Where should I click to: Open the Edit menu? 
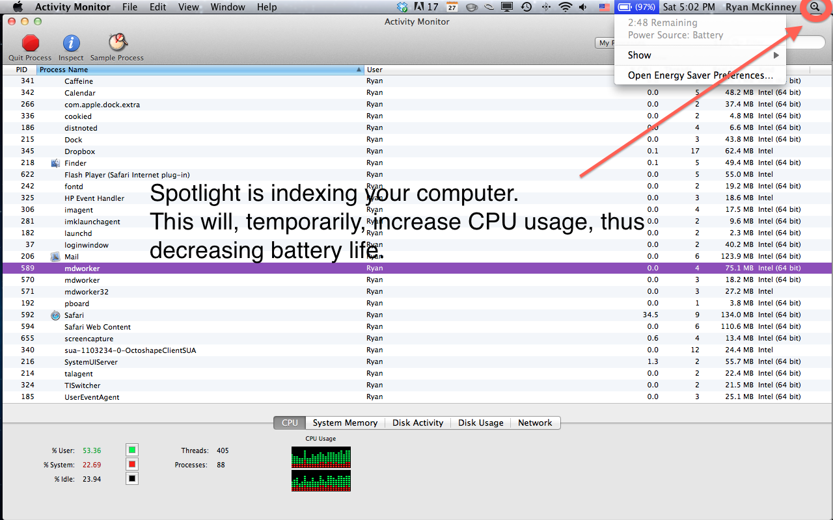(x=158, y=7)
